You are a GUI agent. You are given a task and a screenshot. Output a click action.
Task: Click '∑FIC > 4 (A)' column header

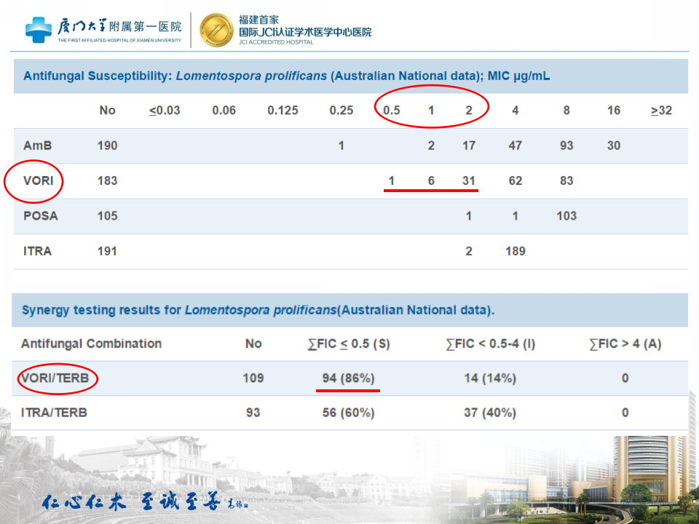(625, 344)
